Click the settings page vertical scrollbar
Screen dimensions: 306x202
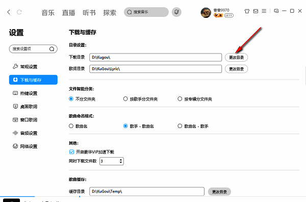(305, 75)
